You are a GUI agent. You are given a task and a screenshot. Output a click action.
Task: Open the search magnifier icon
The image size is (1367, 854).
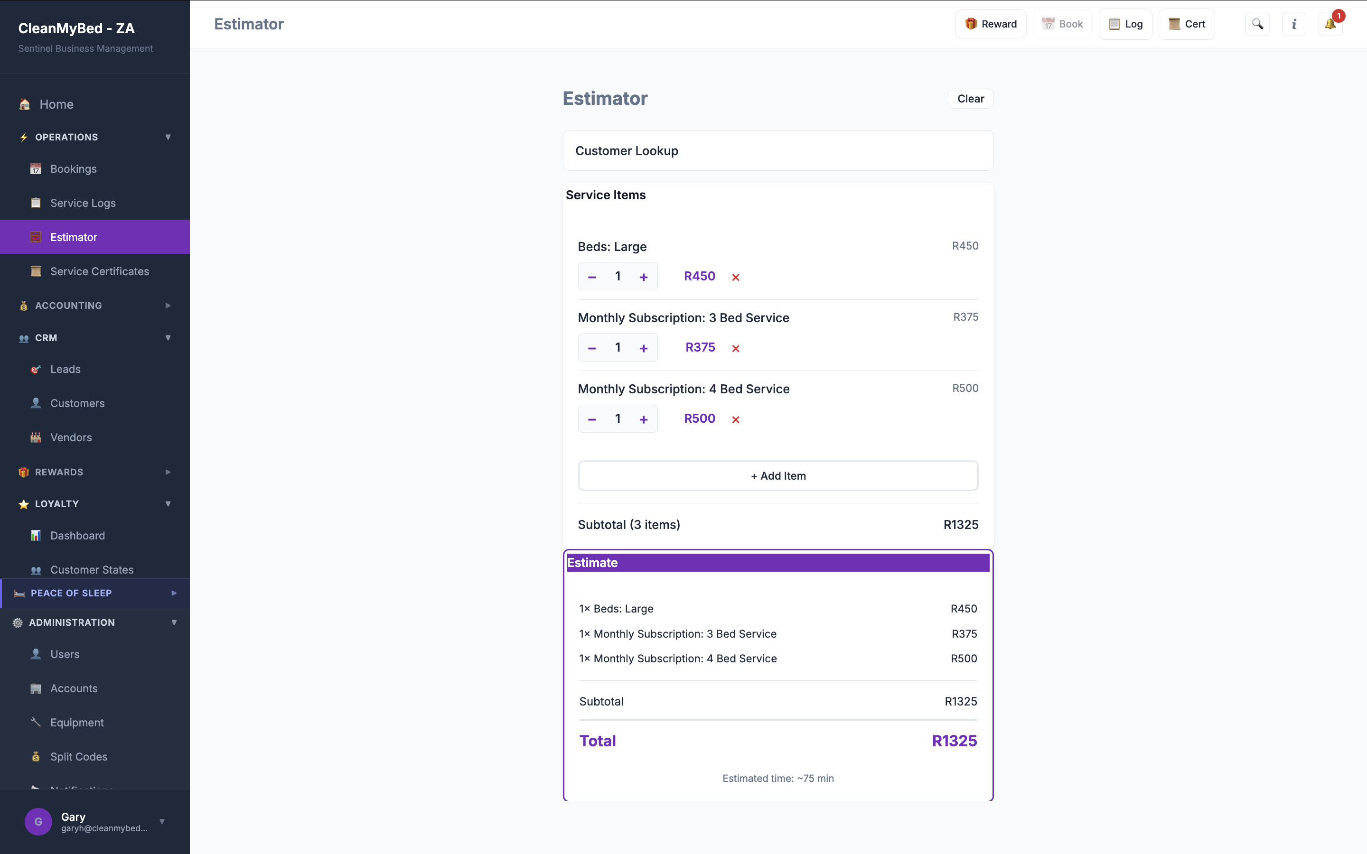click(1258, 24)
